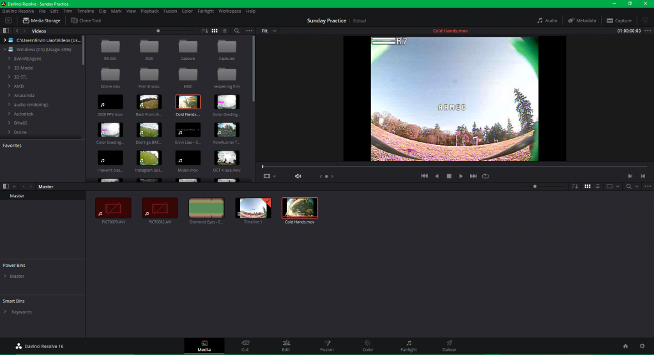Mute the viewer audio speaker icon
Screen dimensions: 654x355
(x=298, y=176)
